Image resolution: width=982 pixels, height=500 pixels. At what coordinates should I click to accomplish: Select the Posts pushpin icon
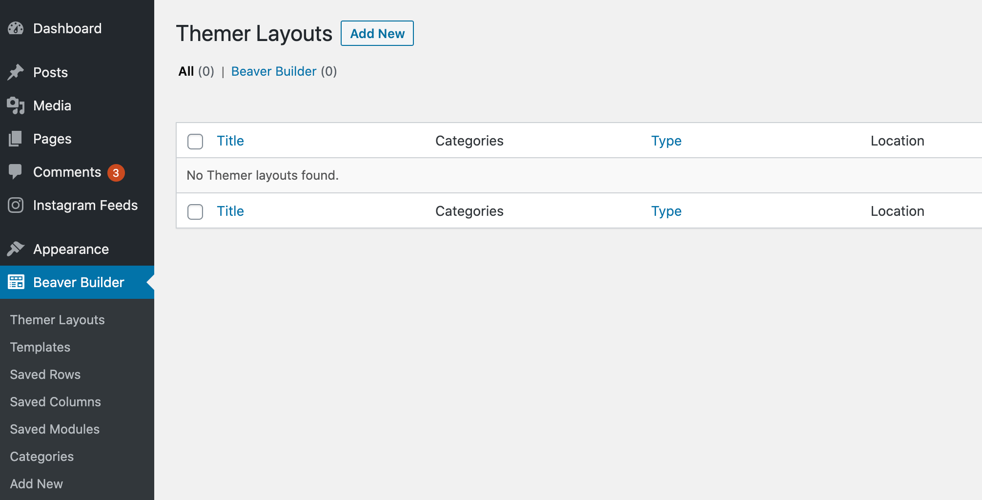(15, 72)
